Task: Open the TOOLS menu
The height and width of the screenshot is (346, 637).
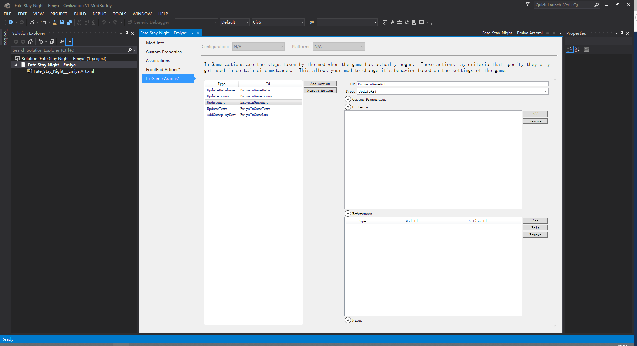Action: 119,14
